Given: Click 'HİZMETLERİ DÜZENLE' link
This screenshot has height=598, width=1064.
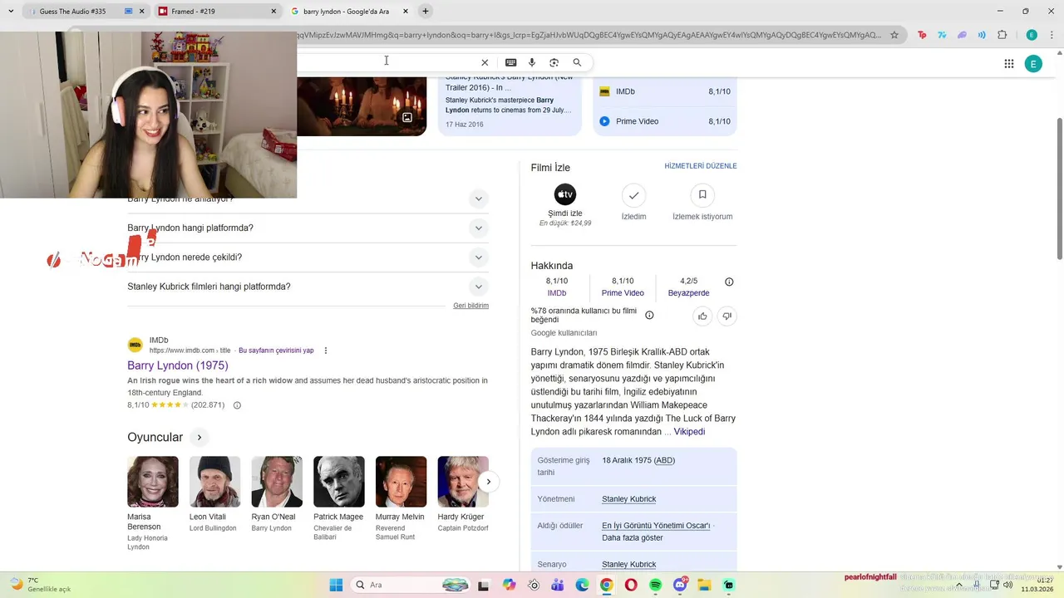Looking at the screenshot, I should tap(701, 166).
